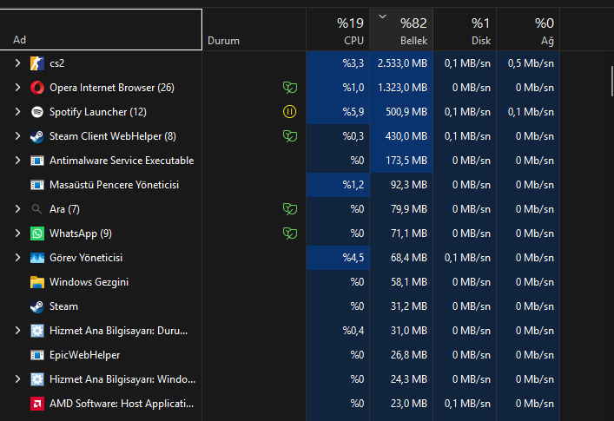614x421 pixels.
Task: Expand Antimalware Service Executable row
Action: [x=17, y=160]
